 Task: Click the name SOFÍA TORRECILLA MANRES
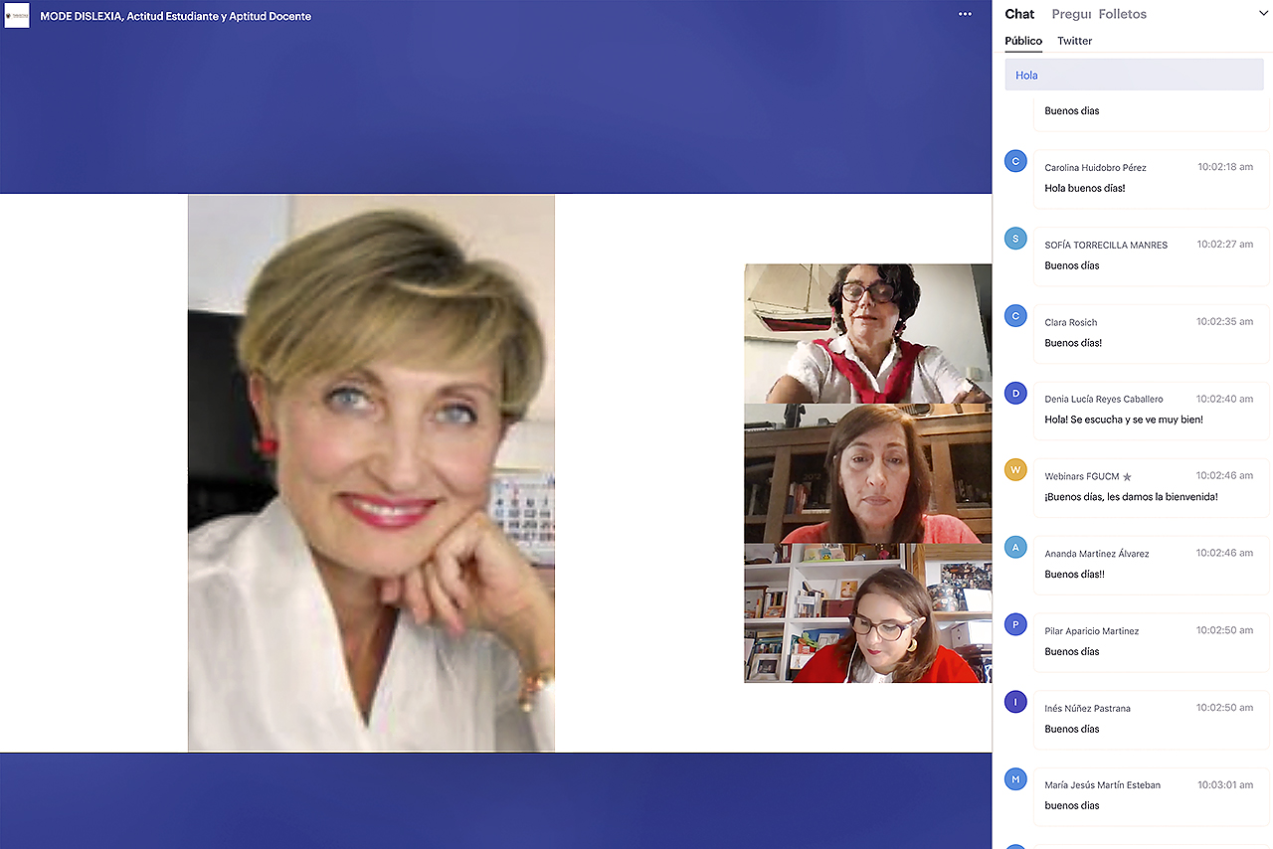[x=1106, y=245]
